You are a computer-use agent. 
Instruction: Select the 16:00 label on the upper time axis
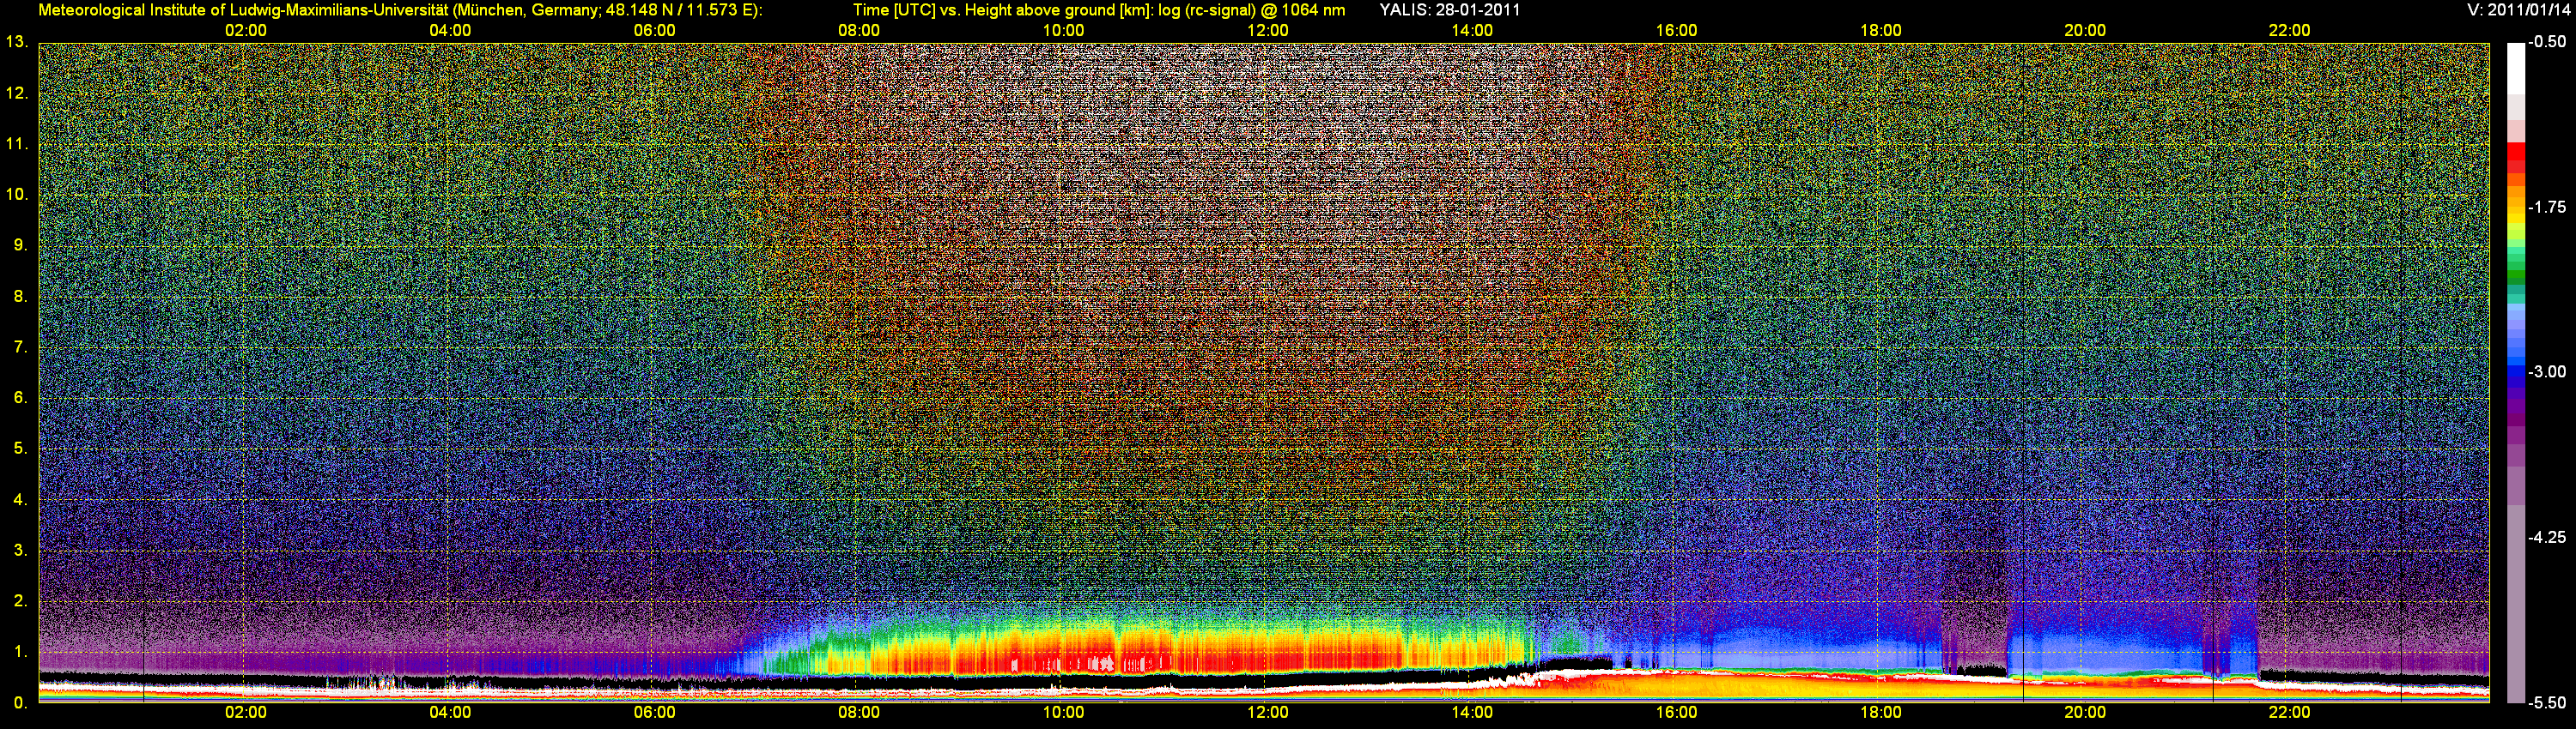(1677, 31)
